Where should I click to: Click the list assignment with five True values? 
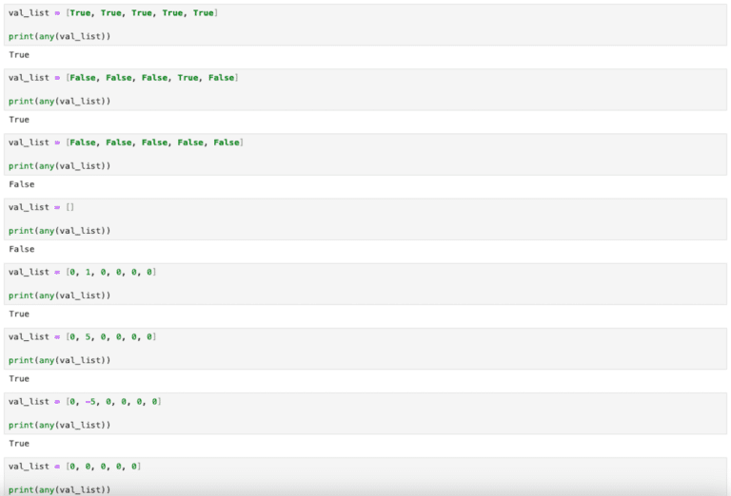click(112, 12)
